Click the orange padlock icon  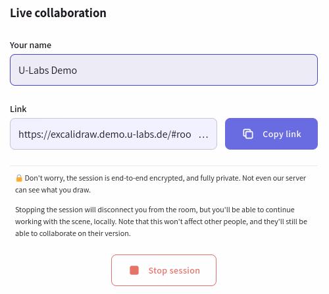[x=19, y=178]
